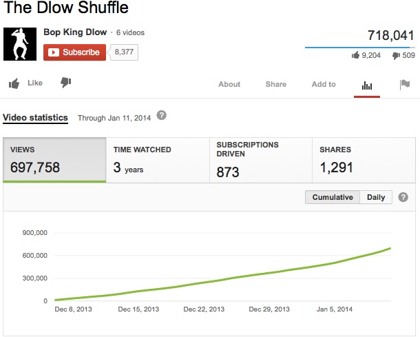The height and width of the screenshot is (337, 420).
Task: Click the Like text label
Action: (x=35, y=83)
